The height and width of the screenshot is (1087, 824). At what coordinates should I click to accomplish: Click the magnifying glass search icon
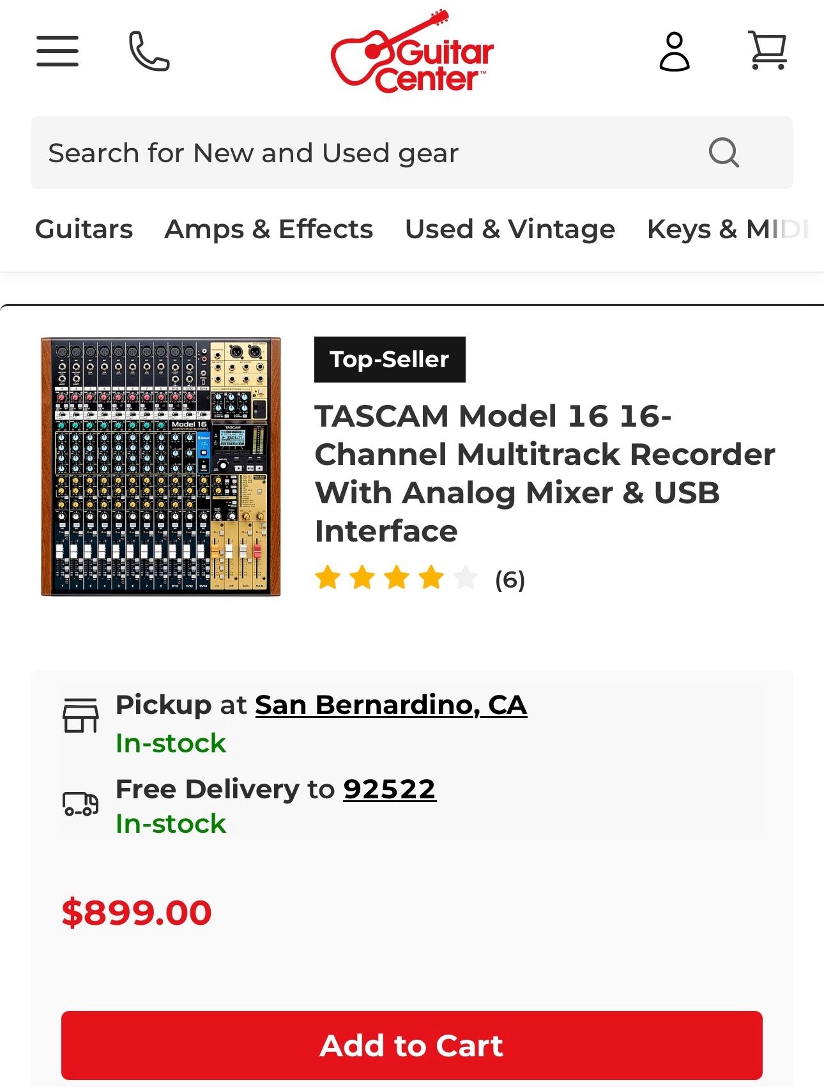click(x=724, y=153)
